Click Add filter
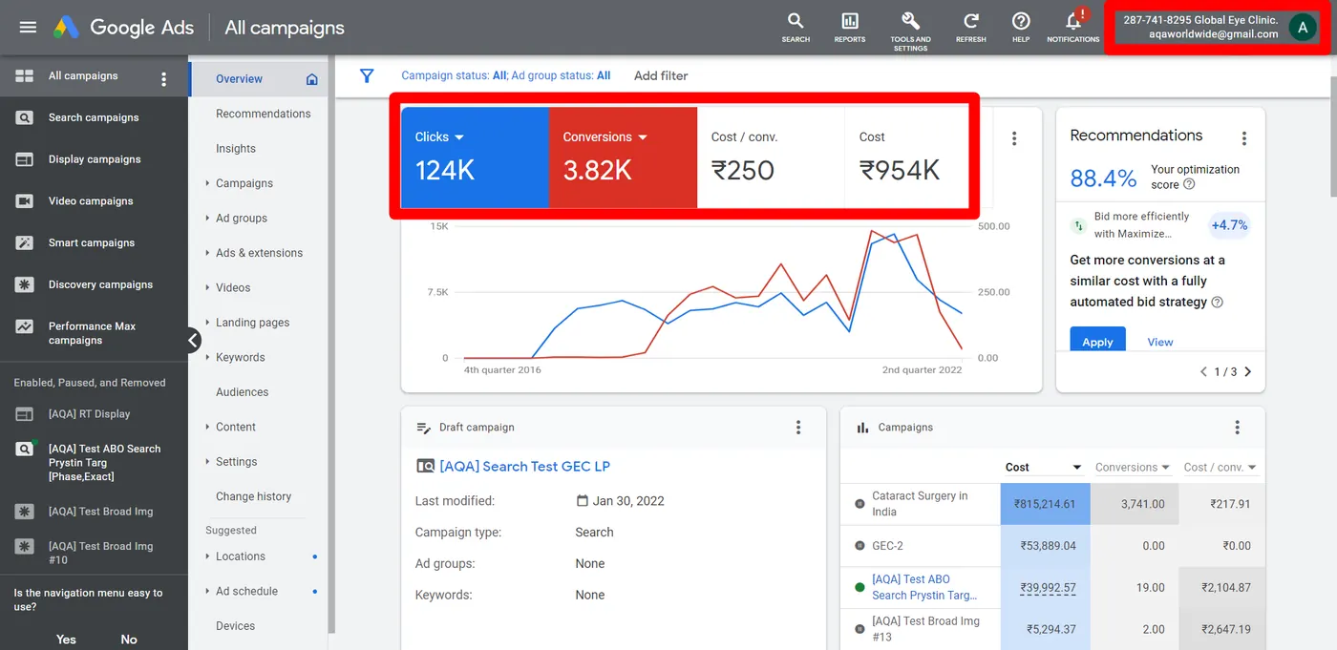 coord(661,75)
